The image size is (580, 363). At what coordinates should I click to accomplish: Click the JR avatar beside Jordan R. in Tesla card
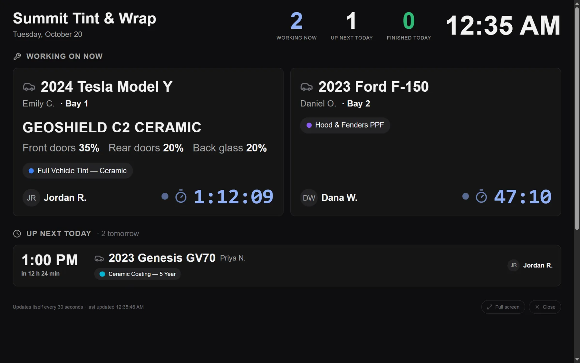click(31, 198)
